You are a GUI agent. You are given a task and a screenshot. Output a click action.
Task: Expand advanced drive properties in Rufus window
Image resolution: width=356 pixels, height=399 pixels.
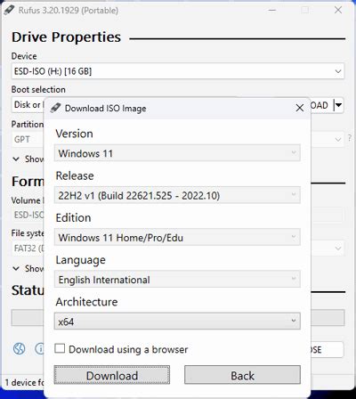16,159
